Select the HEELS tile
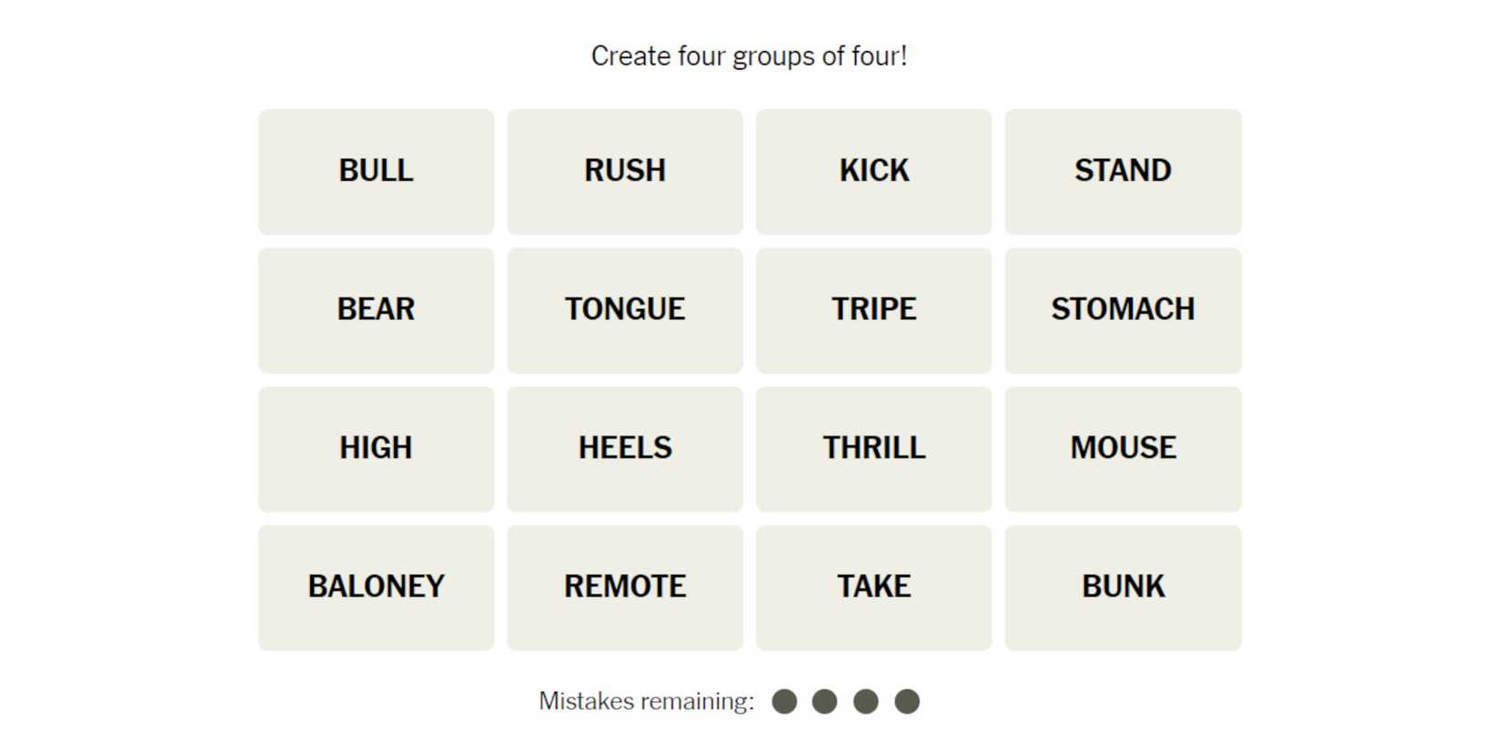This screenshot has height=750, width=1501. 625,449
